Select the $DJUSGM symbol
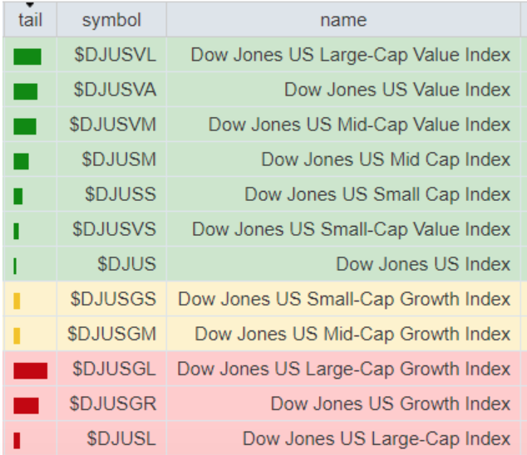The image size is (527, 455). (112, 334)
